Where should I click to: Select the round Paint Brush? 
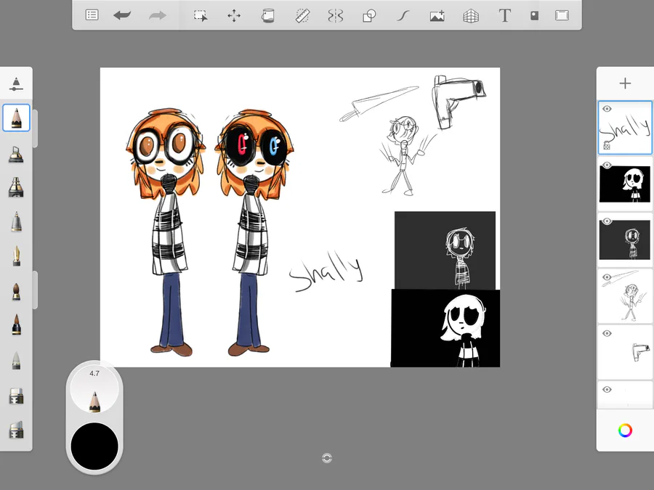tap(16, 292)
